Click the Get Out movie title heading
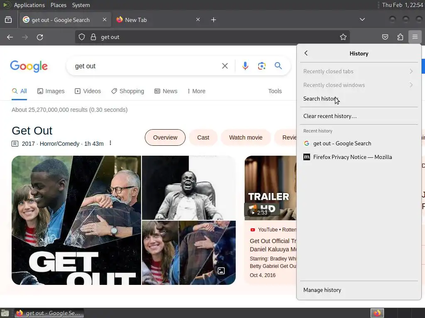425x318 pixels. tap(32, 130)
